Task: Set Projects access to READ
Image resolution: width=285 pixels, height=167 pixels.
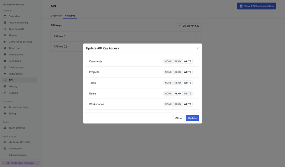Action: (177, 72)
